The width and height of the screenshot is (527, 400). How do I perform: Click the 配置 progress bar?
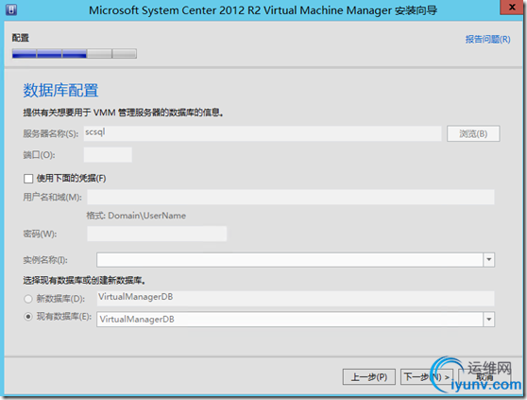(75, 54)
